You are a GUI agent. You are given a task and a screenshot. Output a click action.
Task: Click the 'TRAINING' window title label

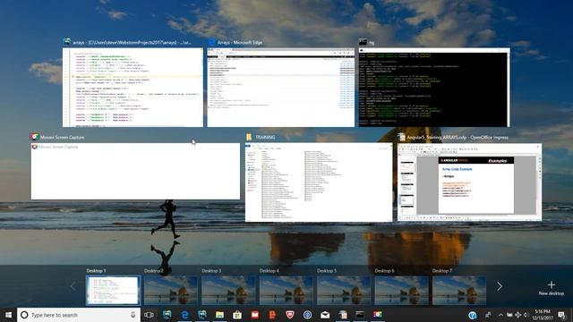tap(265, 137)
